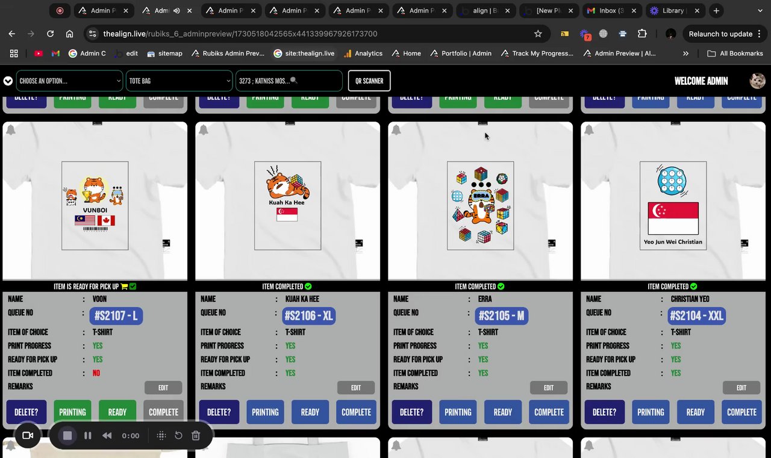Open the QR Scanner

tap(369, 81)
